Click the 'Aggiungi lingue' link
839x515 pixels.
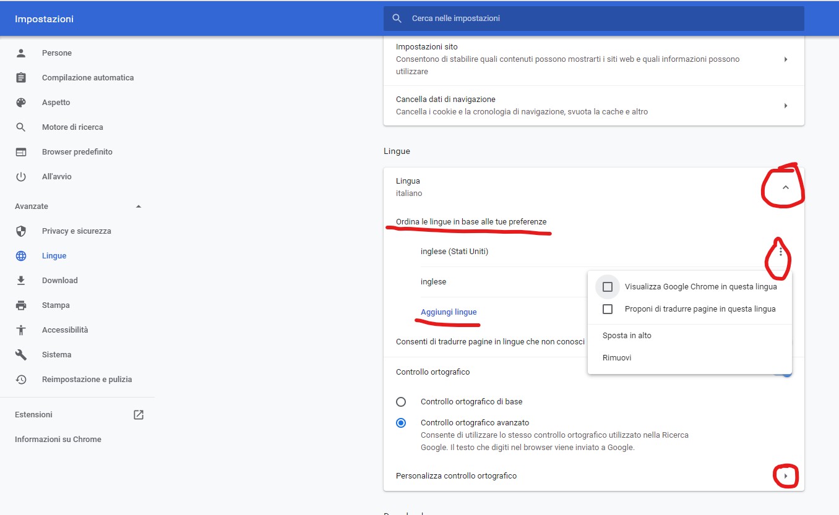point(449,312)
